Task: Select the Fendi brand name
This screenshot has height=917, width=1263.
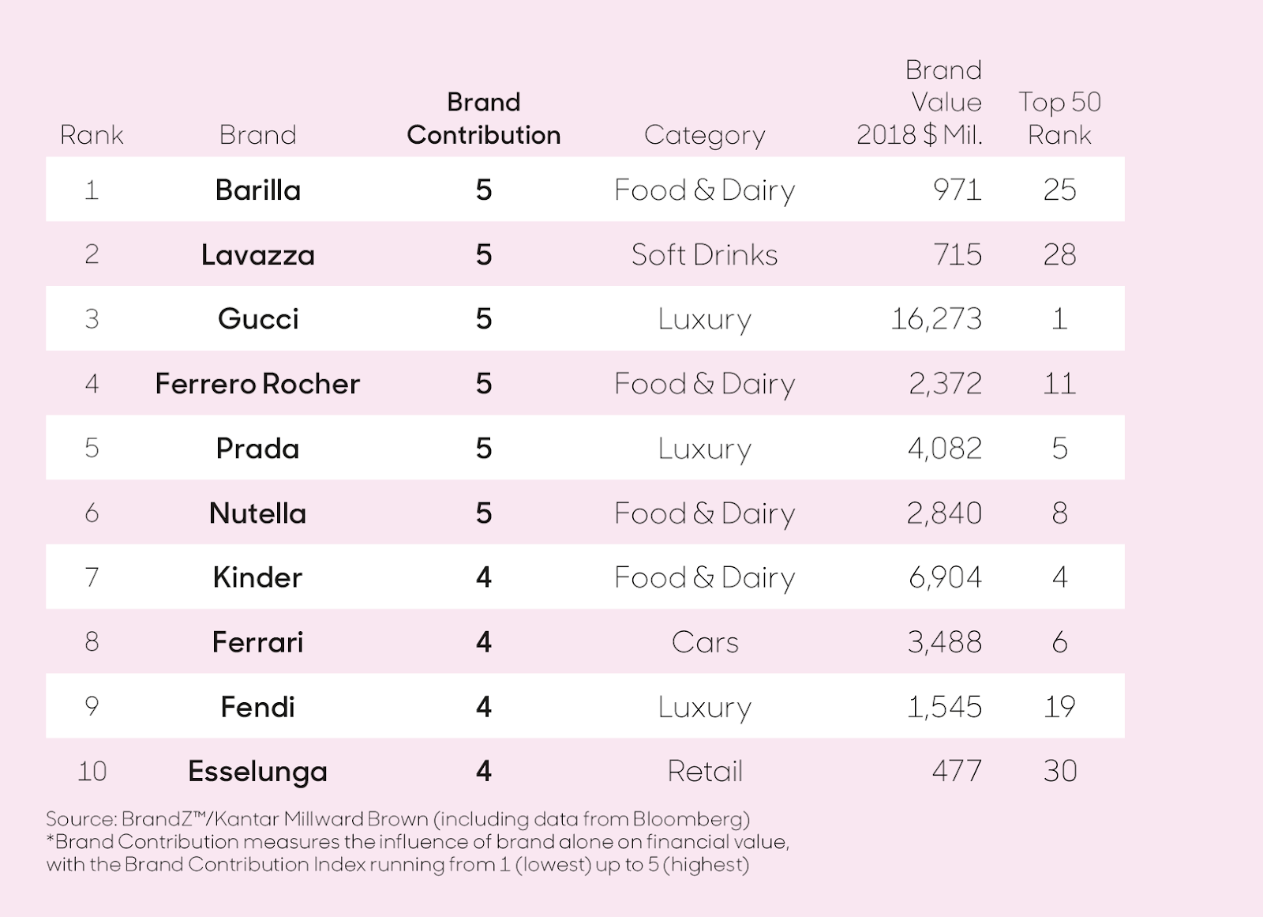Action: tap(258, 707)
